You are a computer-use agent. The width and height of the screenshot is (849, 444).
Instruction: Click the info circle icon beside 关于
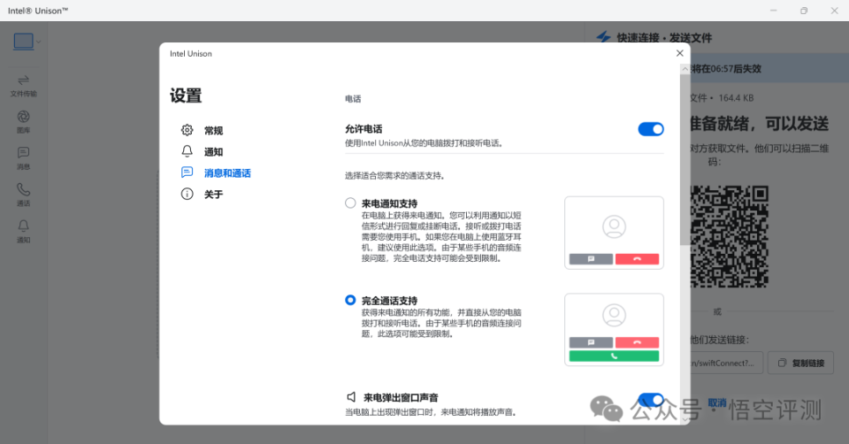tap(187, 194)
